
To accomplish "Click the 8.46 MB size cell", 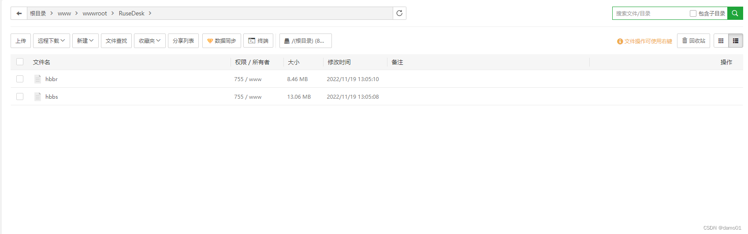I will pos(298,79).
